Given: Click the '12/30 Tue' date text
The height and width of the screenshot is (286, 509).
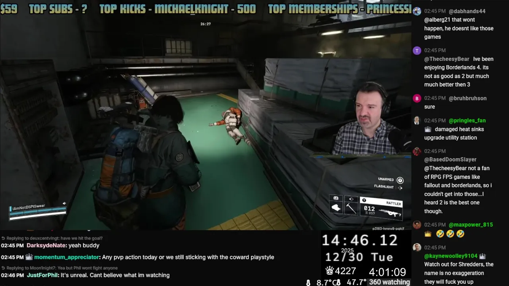Looking at the screenshot, I should 359,257.
